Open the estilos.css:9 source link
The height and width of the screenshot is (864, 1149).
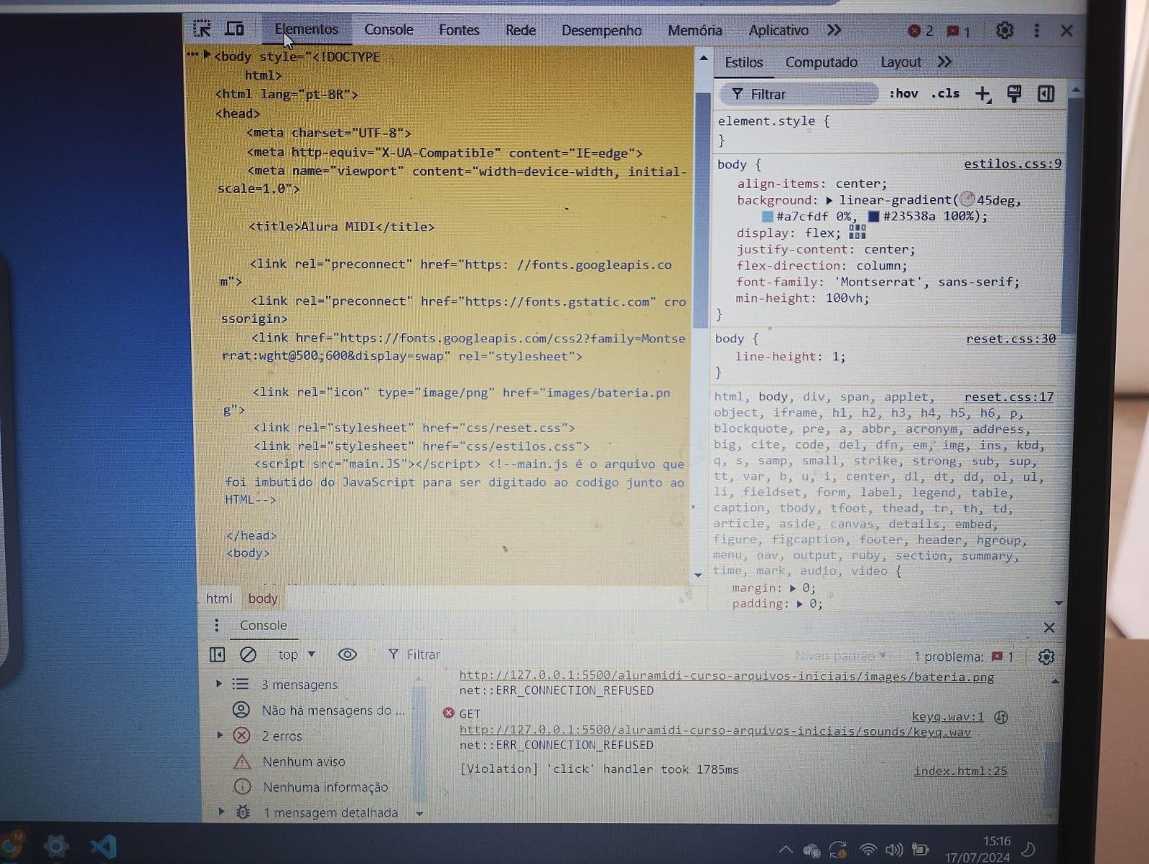point(1013,164)
